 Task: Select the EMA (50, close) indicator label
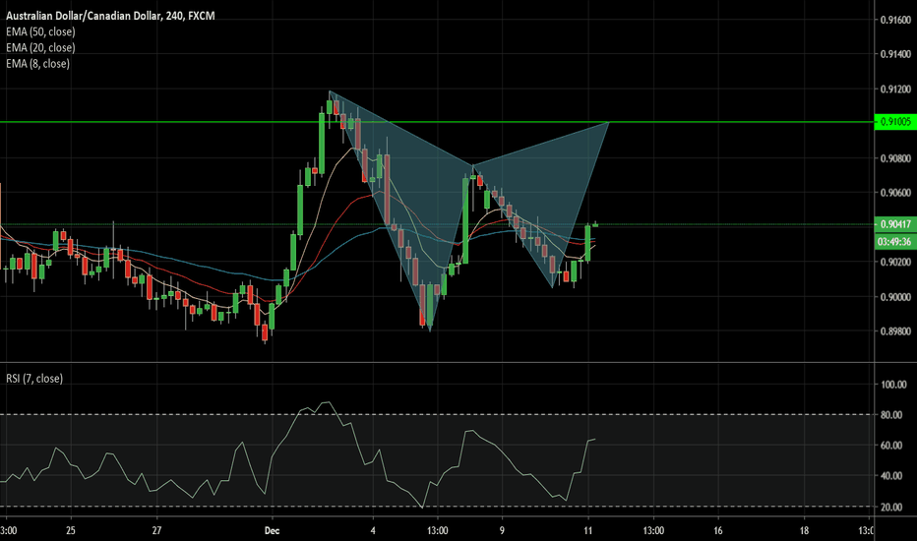pyautogui.click(x=40, y=31)
